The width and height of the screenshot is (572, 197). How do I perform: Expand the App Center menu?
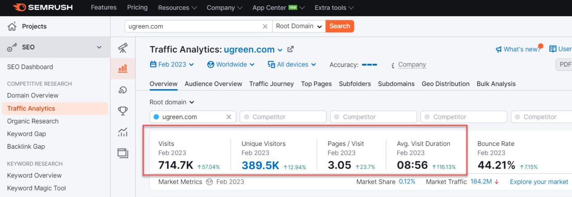pos(279,8)
